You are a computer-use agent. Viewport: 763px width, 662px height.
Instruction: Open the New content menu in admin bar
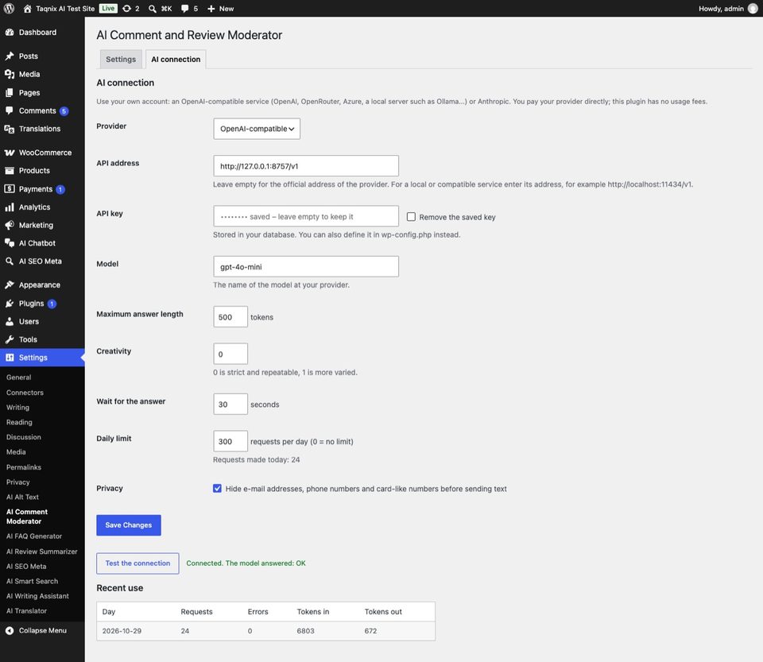(x=220, y=8)
